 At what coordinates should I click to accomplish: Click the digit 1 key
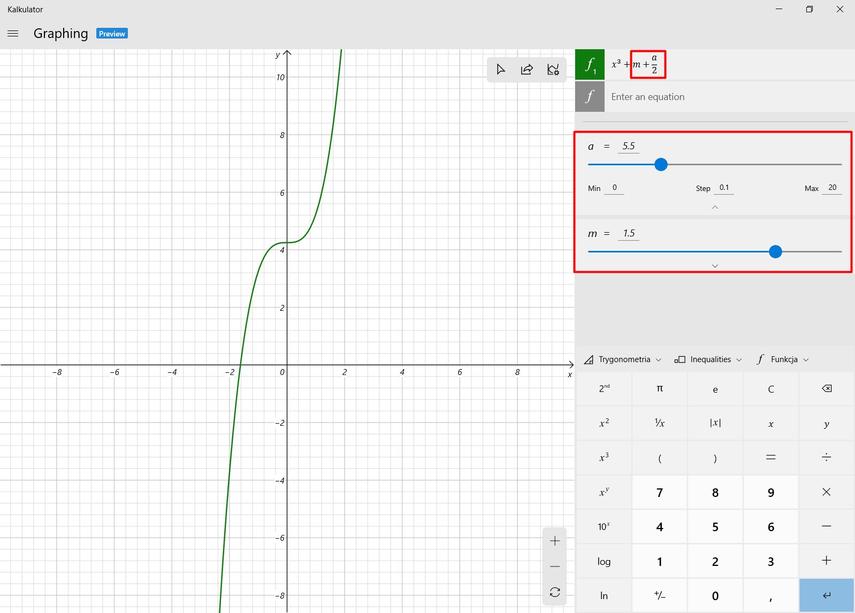tap(660, 561)
